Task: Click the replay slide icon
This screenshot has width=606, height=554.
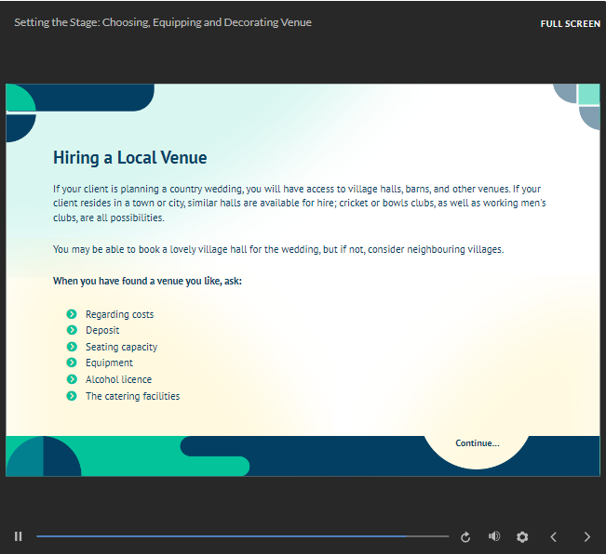Action: point(465,536)
